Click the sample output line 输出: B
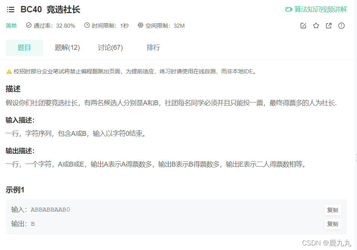This screenshot has height=250, width=357. (x=23, y=224)
